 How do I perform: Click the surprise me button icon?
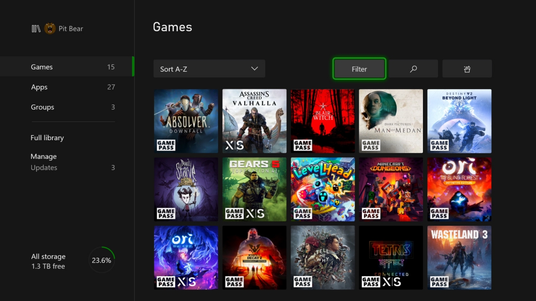(467, 69)
